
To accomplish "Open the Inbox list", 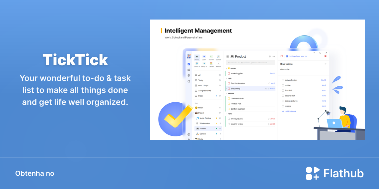I will [x=208, y=96].
